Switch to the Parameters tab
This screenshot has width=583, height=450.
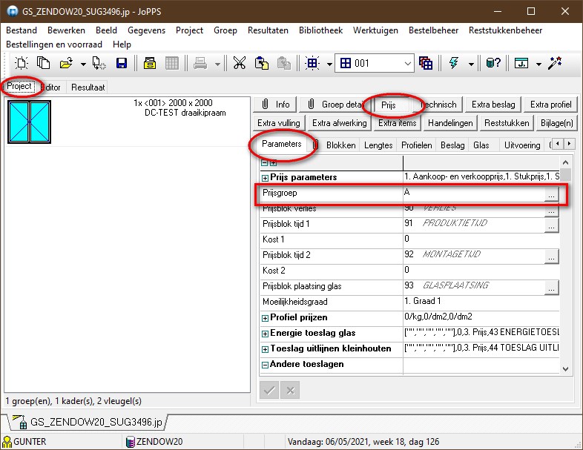point(281,144)
